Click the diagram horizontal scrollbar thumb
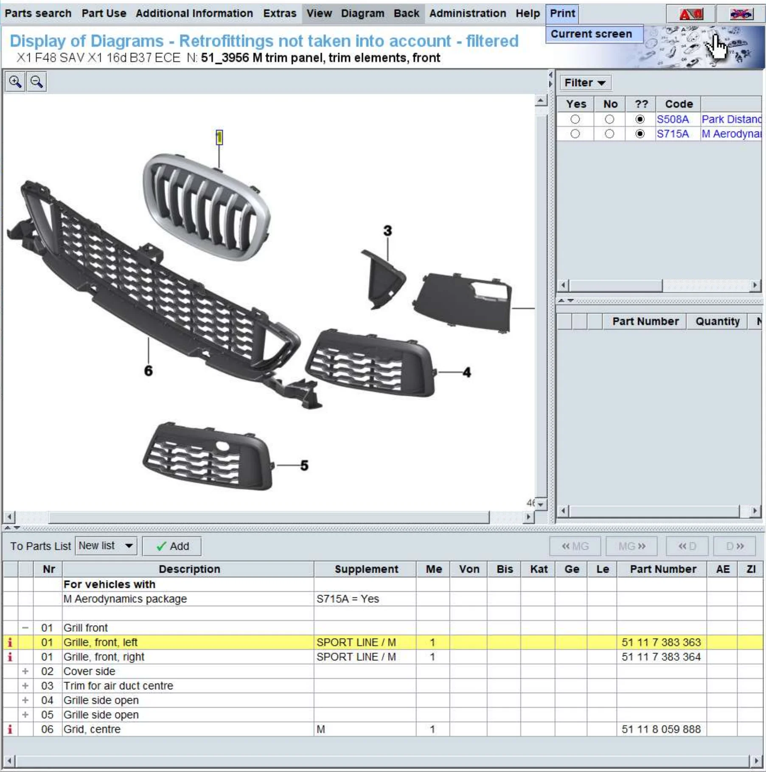The width and height of the screenshot is (766, 772). (x=269, y=517)
